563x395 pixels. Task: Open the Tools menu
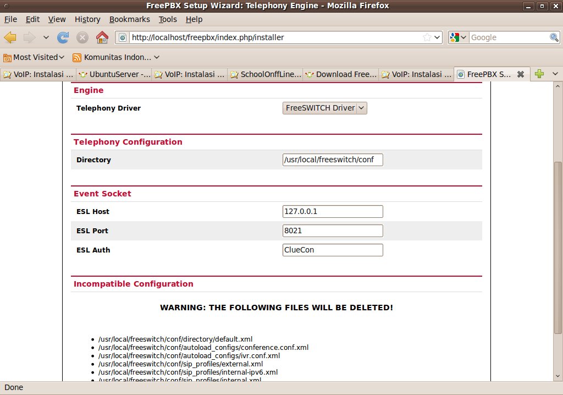pos(168,19)
